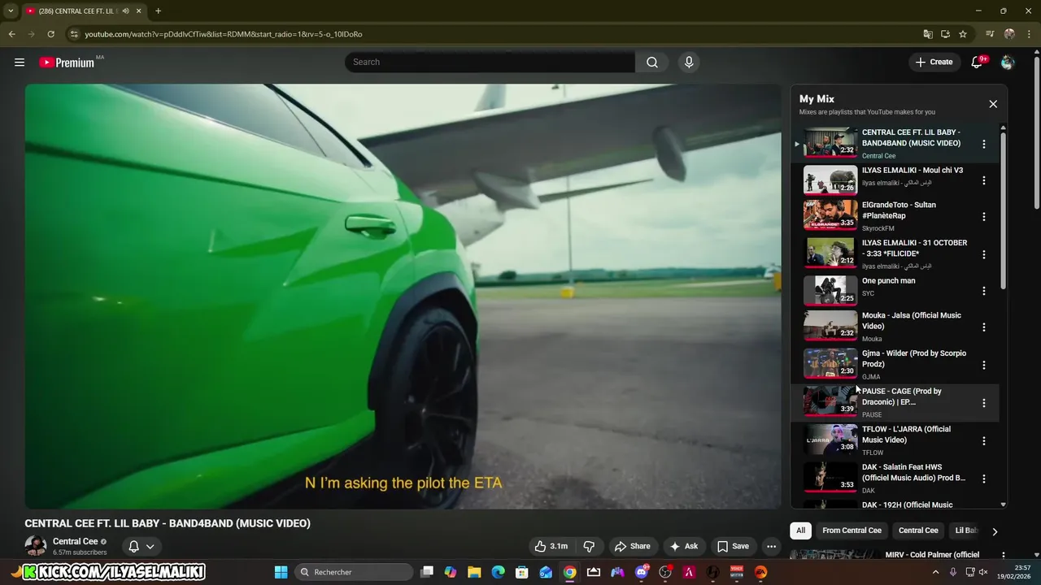Play the video in the player
Screen dimensions: 1041x585
pos(403,296)
